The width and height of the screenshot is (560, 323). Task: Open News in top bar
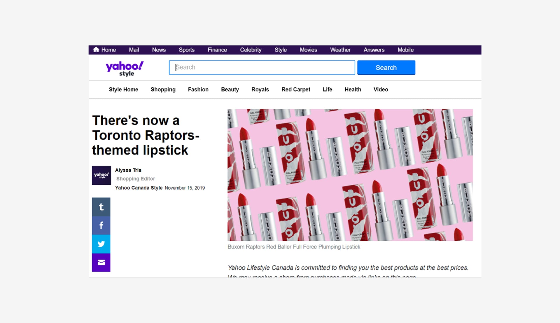point(159,50)
